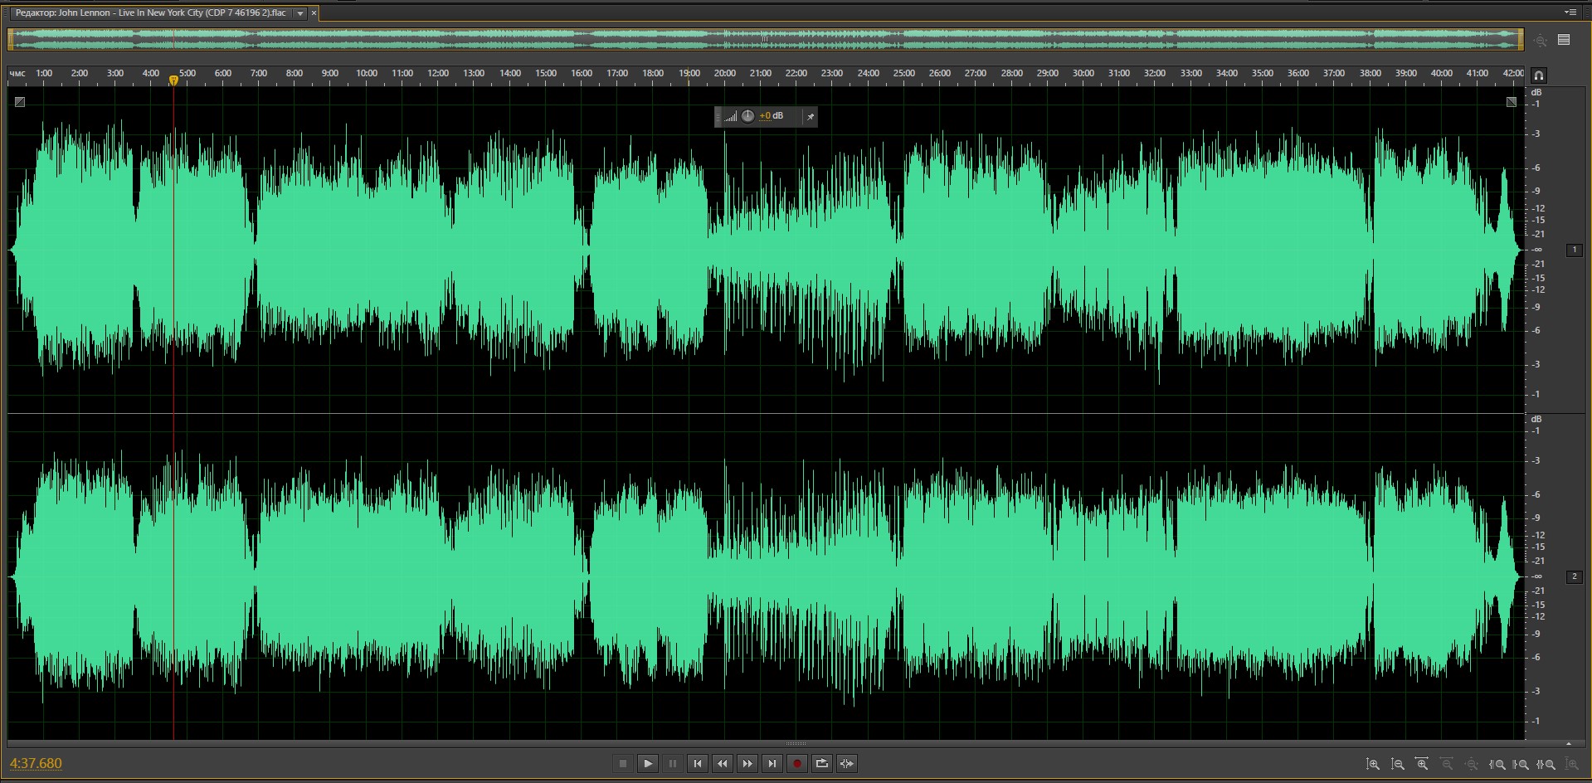The width and height of the screenshot is (1592, 783).
Task: Click the Fast Forward transport button
Action: tap(747, 764)
